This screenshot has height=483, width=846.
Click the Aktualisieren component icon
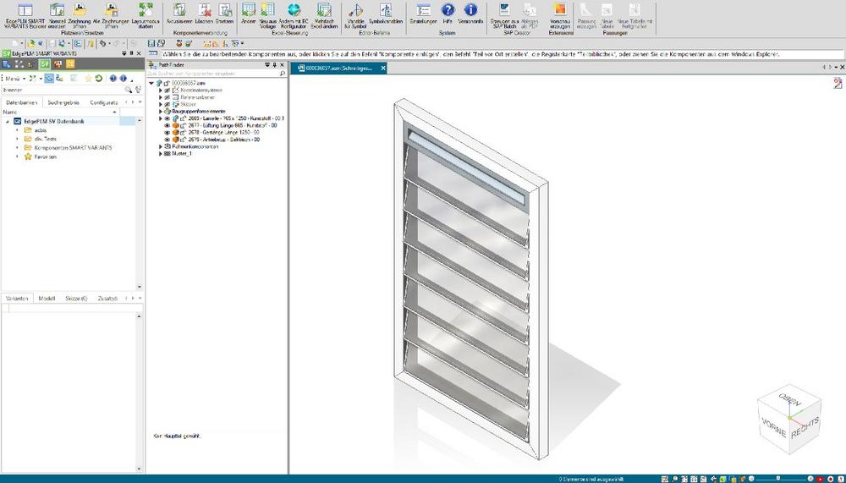tap(179, 11)
